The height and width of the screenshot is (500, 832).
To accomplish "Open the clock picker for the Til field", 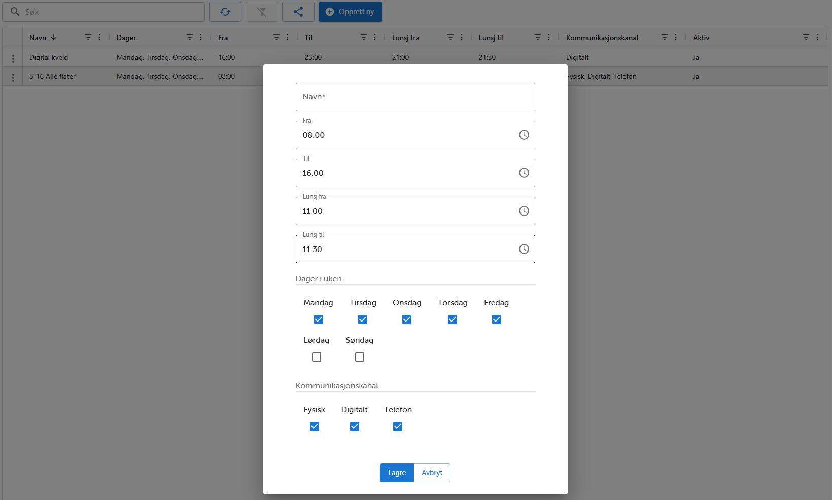I will [524, 173].
